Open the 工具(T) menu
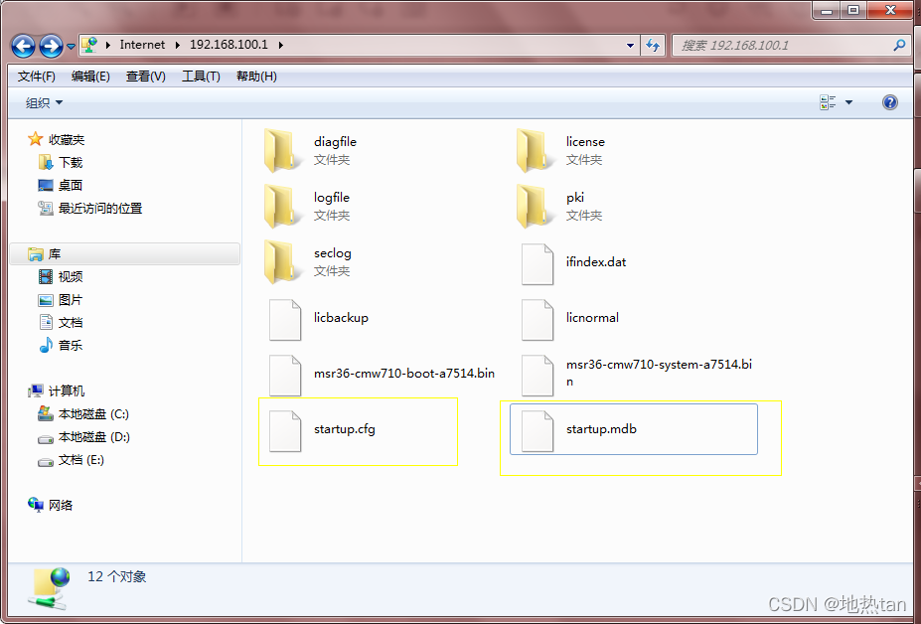Image resolution: width=921 pixels, height=624 pixels. [201, 77]
